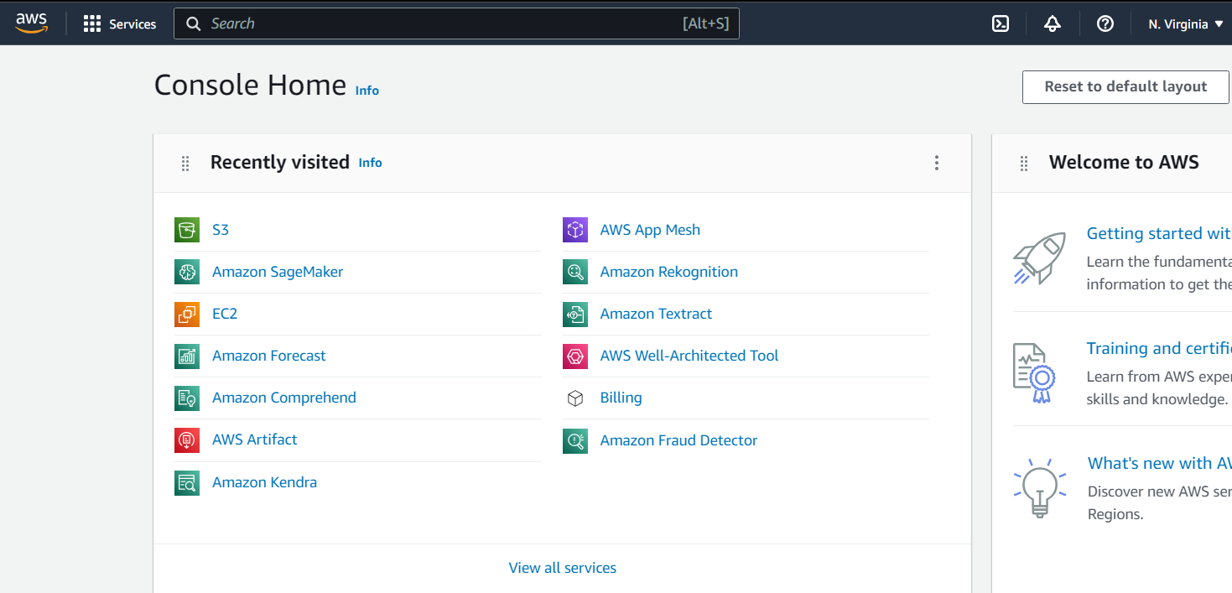Image resolution: width=1232 pixels, height=593 pixels.
Task: Open the Amazon Kendra link
Action: point(265,482)
